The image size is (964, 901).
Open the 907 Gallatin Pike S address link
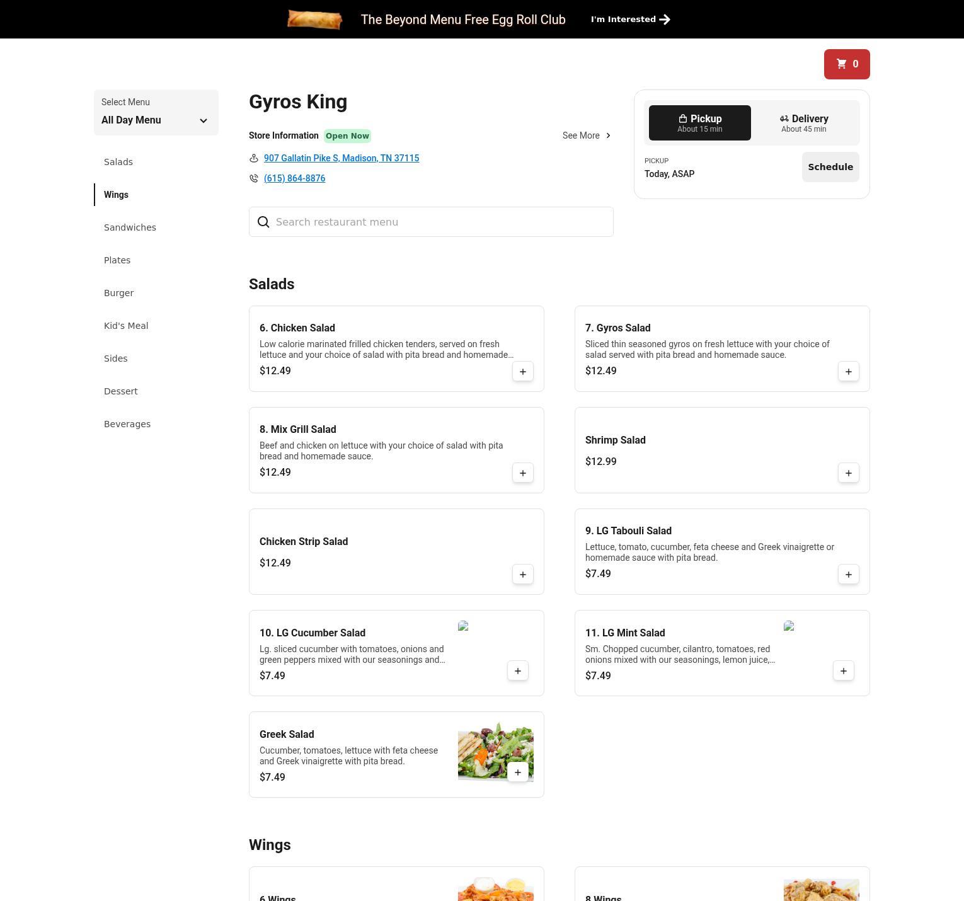pos(341,158)
